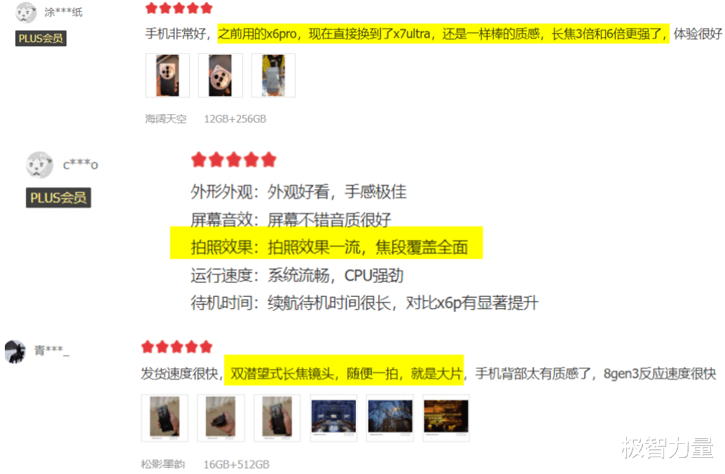Open the orange-lit night scene thumbnail
Screen dimensions: 725x474
446,417
